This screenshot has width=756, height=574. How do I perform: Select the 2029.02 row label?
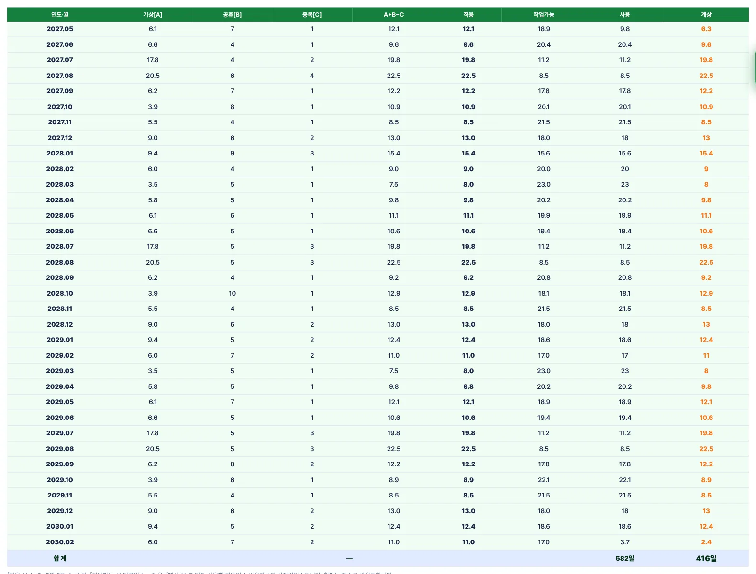point(60,355)
